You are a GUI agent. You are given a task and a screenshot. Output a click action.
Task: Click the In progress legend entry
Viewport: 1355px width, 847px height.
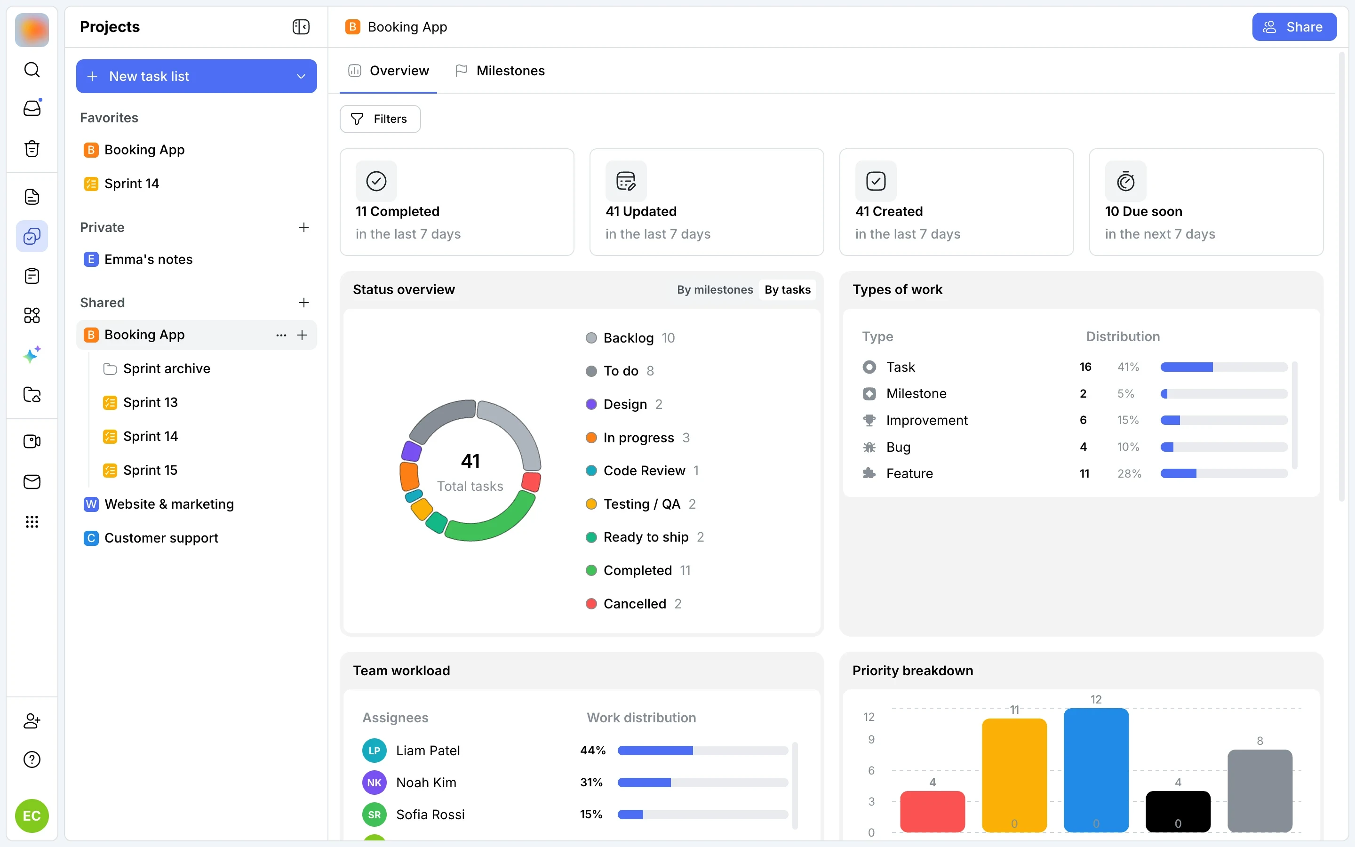(638, 438)
